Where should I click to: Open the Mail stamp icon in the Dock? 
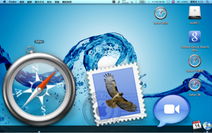pyautogui.click(x=115, y=95)
